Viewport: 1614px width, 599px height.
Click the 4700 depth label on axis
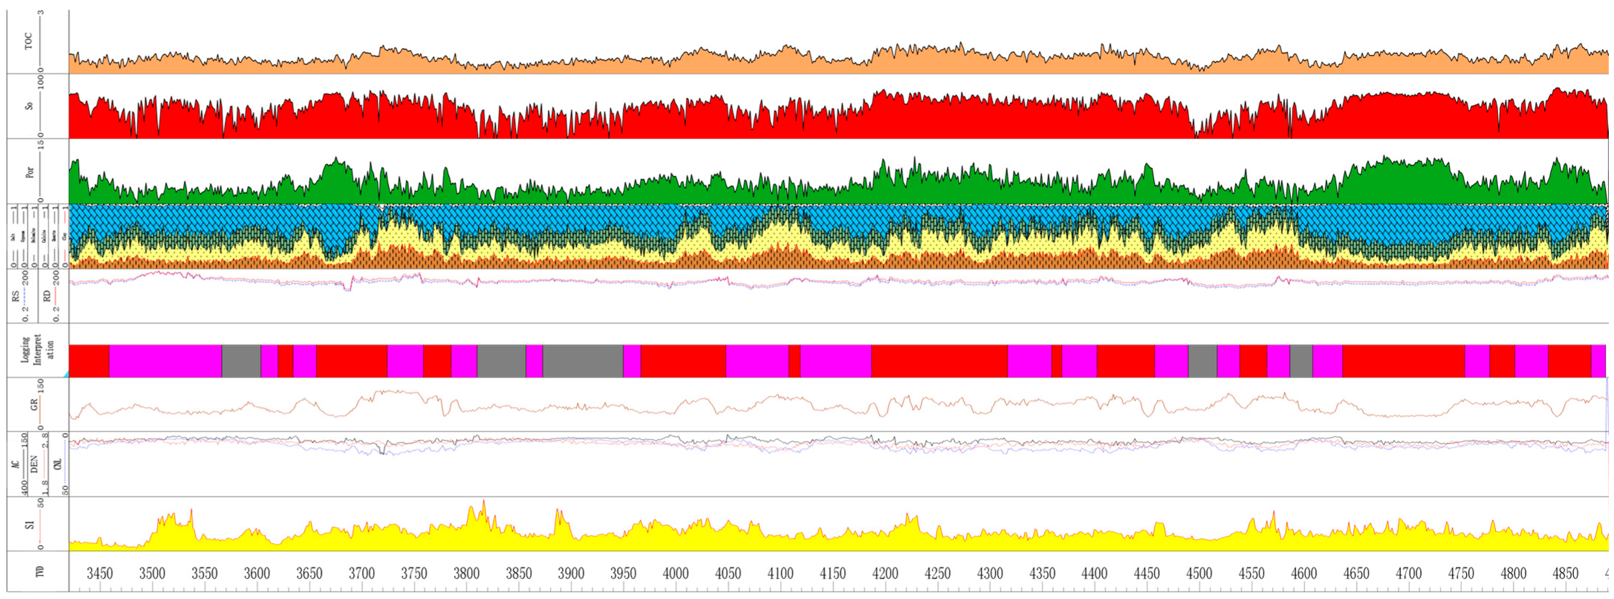coord(1409,573)
